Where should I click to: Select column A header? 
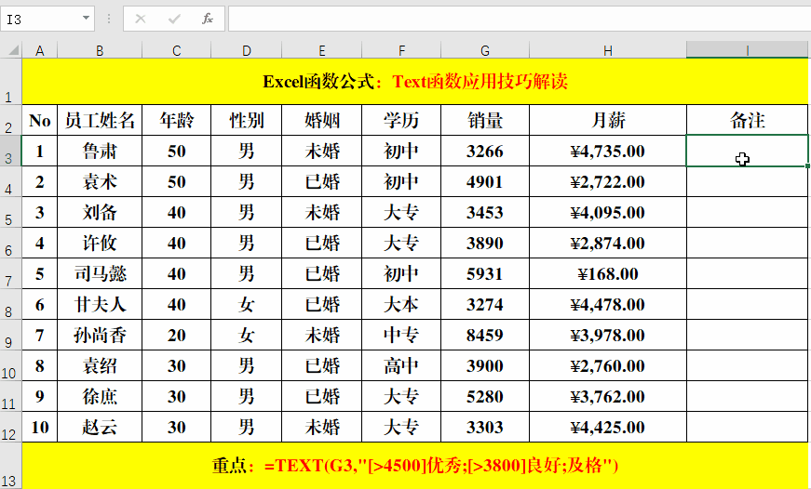coord(39,50)
